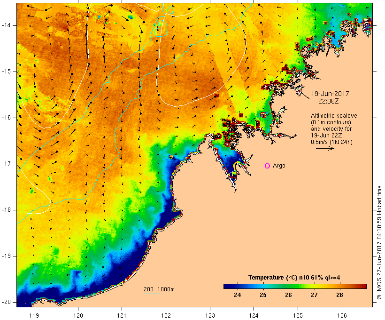
Task: Click the time text '22:06Z'
Action: point(329,101)
